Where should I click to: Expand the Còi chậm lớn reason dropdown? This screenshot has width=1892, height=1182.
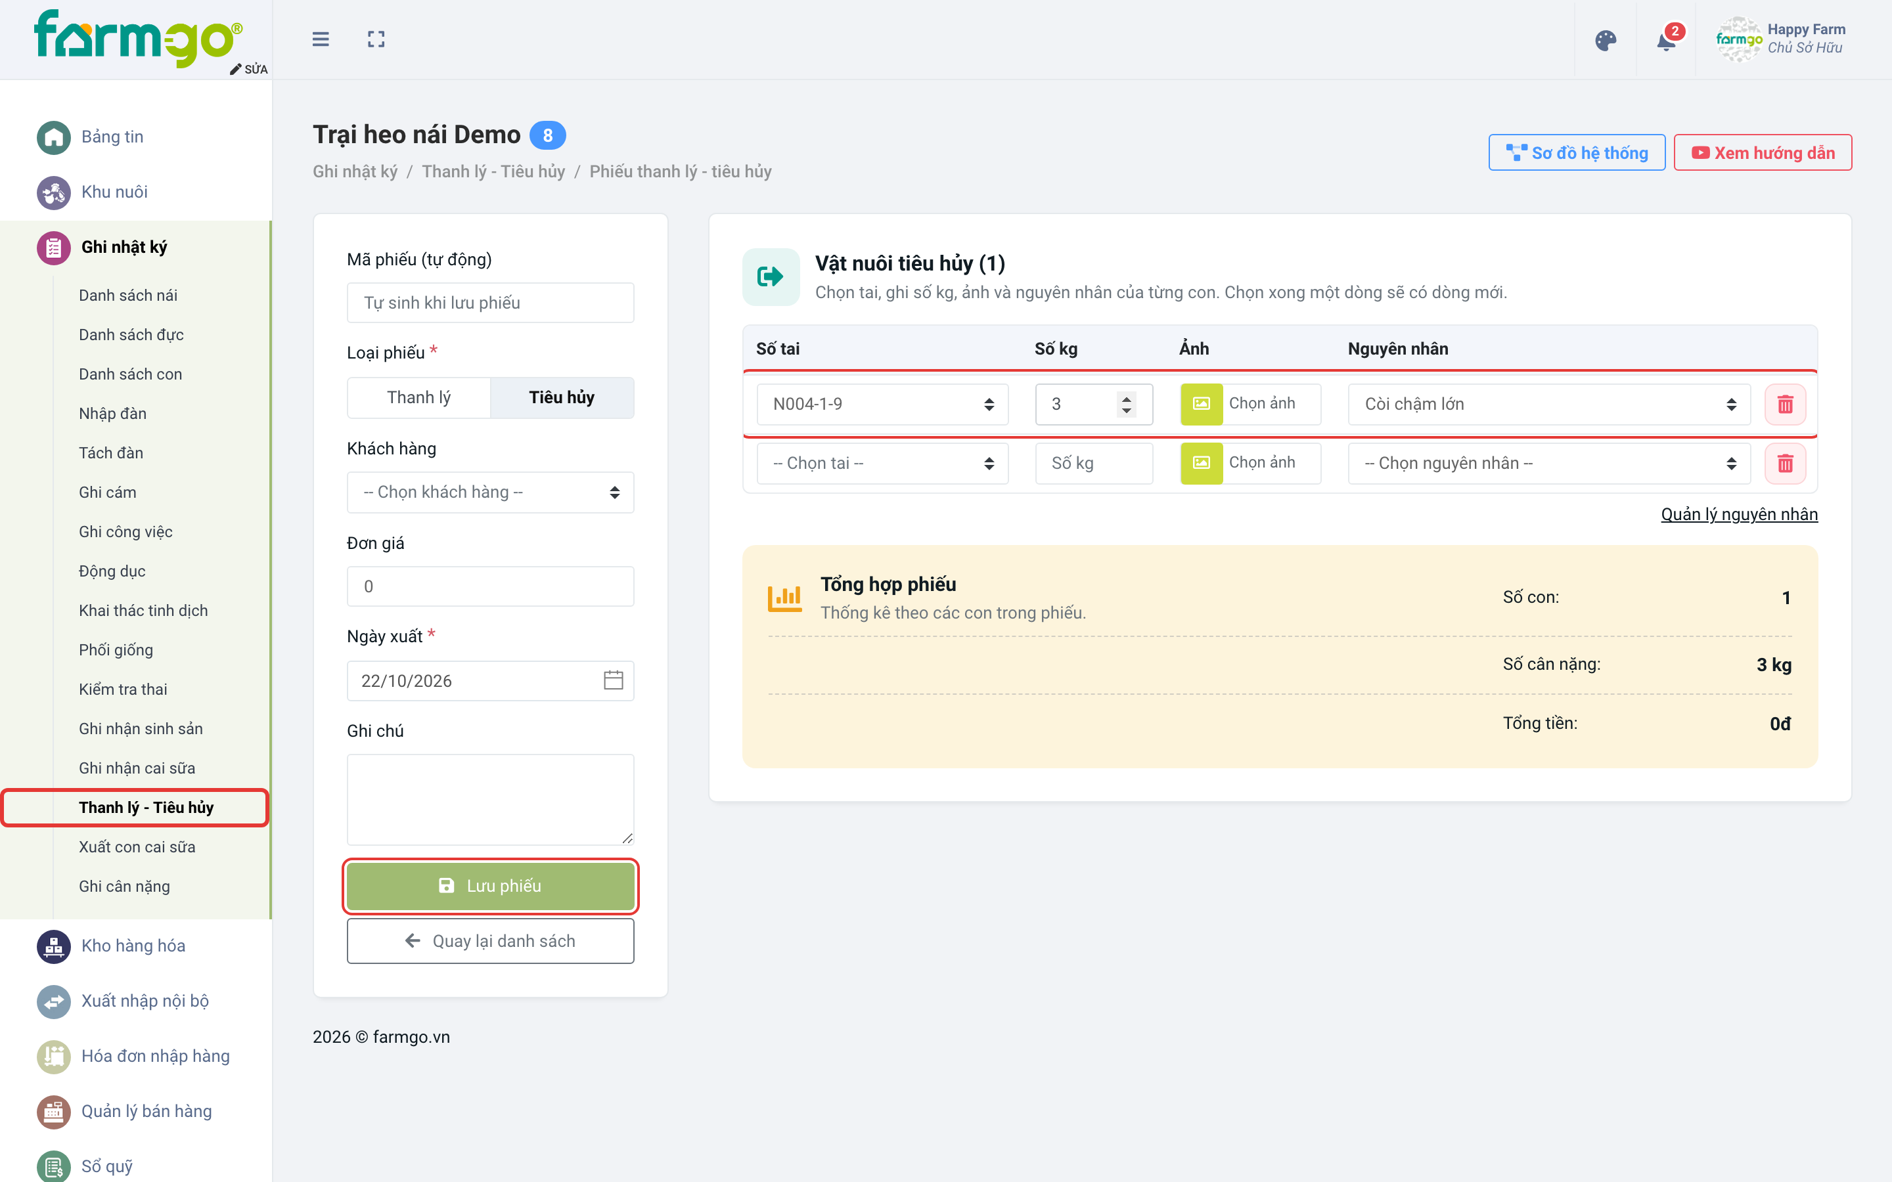coord(1549,404)
